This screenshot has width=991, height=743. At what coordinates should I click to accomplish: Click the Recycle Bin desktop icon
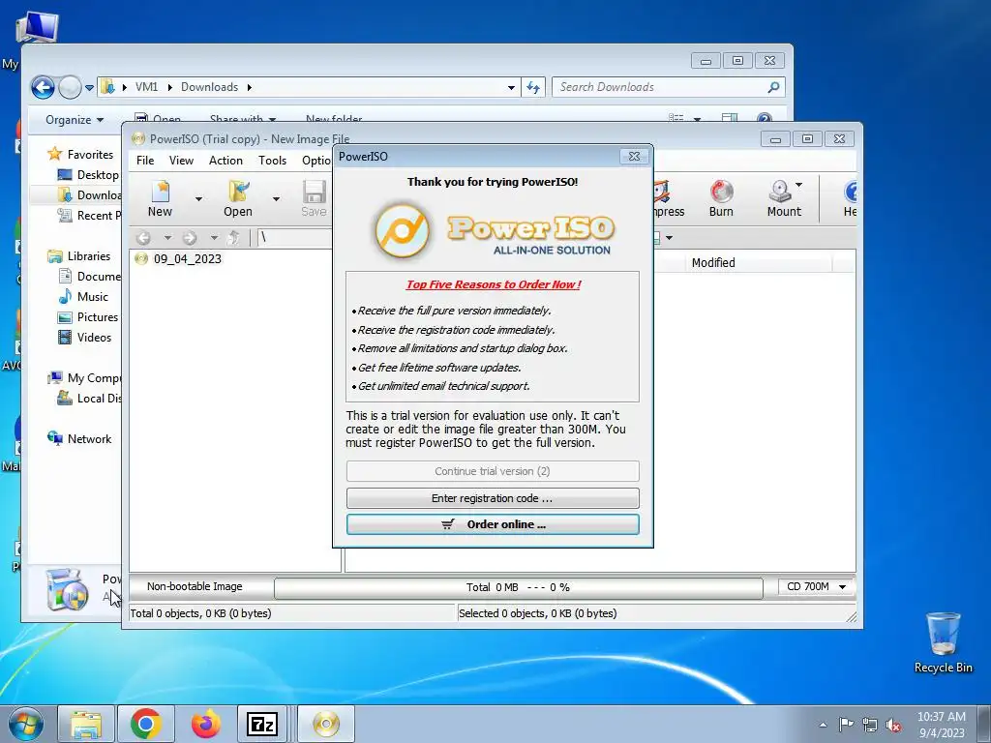pyautogui.click(x=943, y=642)
